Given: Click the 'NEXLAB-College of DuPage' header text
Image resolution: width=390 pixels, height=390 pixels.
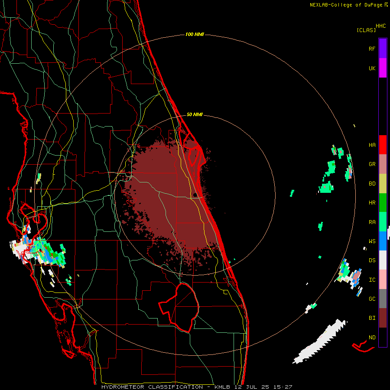Looking at the screenshot, I should tap(346, 5).
